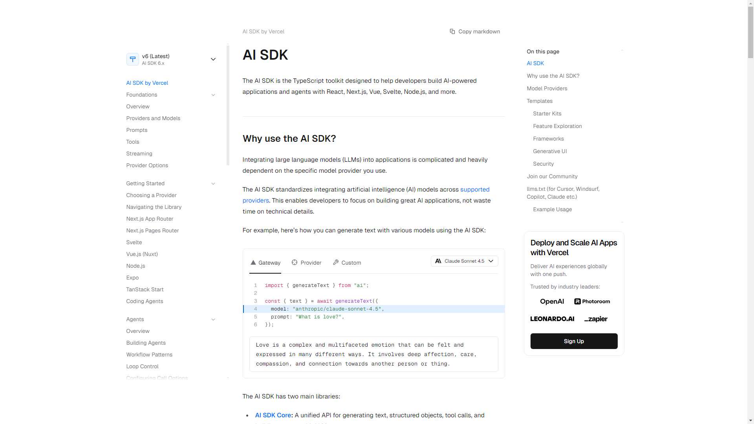Open Coding Agents sidebar page
Viewport: 754px width, 424px height.
[145, 302]
